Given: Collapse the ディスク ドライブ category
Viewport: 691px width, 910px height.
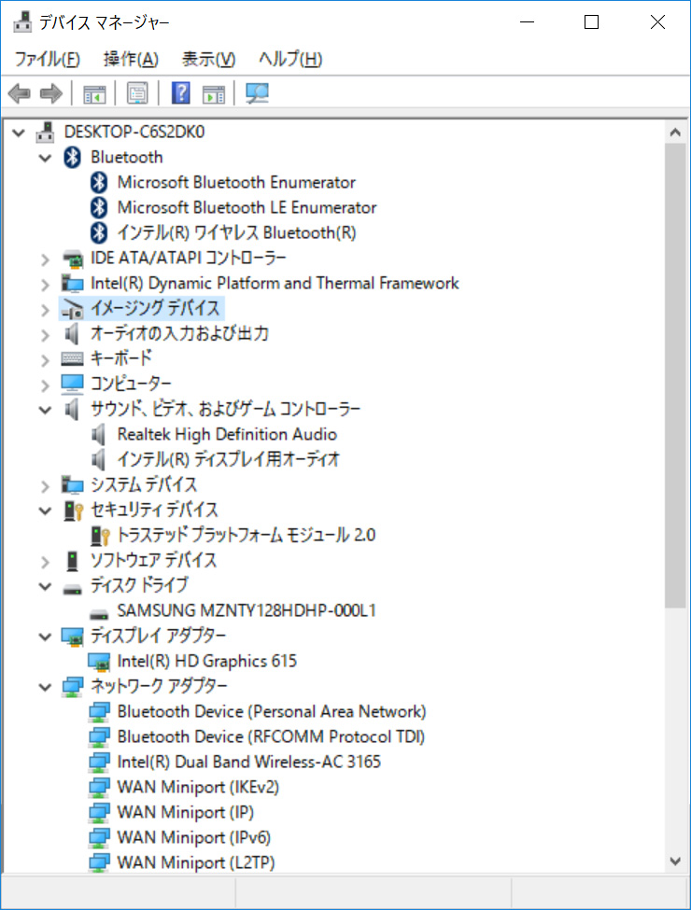Looking at the screenshot, I should coord(46,586).
